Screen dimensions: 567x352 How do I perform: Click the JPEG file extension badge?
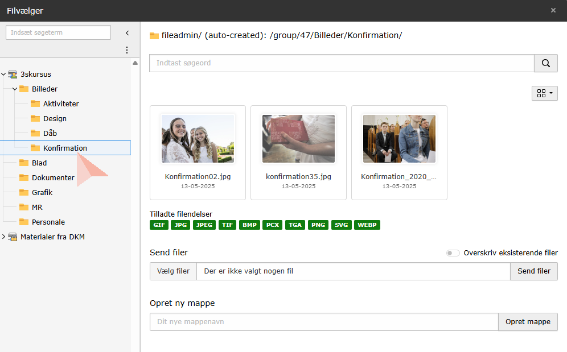(204, 225)
